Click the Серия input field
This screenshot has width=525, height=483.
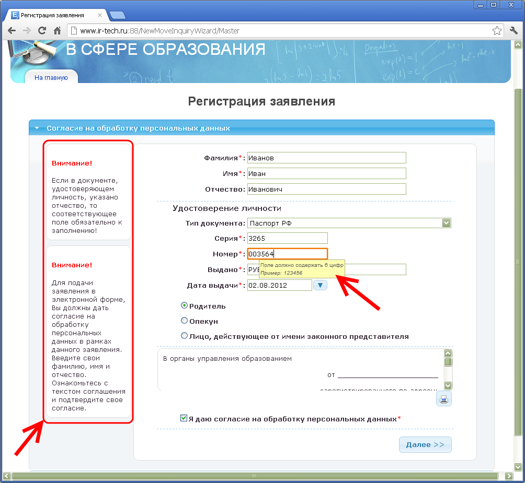[x=287, y=238]
